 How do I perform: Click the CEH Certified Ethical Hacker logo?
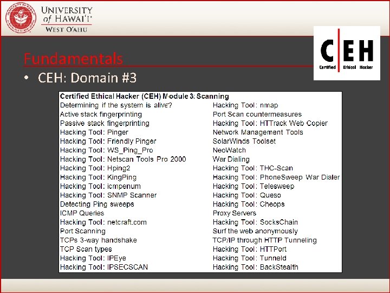[347, 53]
